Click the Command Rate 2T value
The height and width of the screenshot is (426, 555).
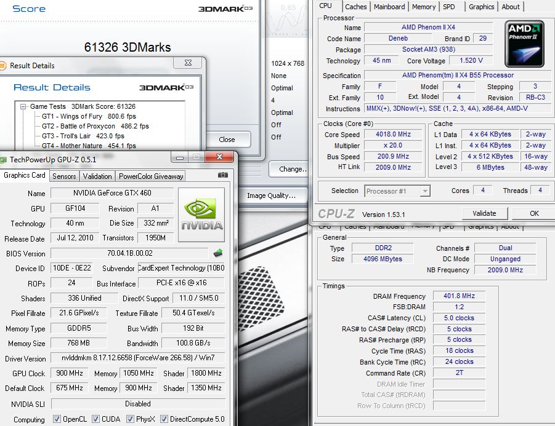pyautogui.click(x=459, y=373)
